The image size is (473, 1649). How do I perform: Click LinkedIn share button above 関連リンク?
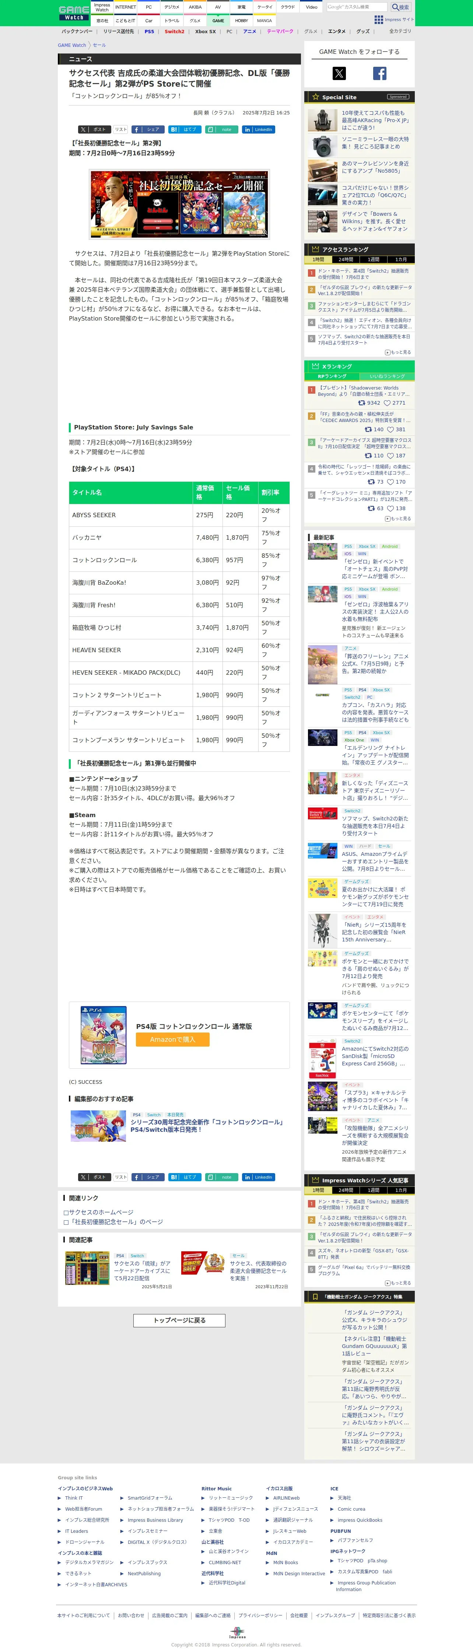(x=258, y=1177)
